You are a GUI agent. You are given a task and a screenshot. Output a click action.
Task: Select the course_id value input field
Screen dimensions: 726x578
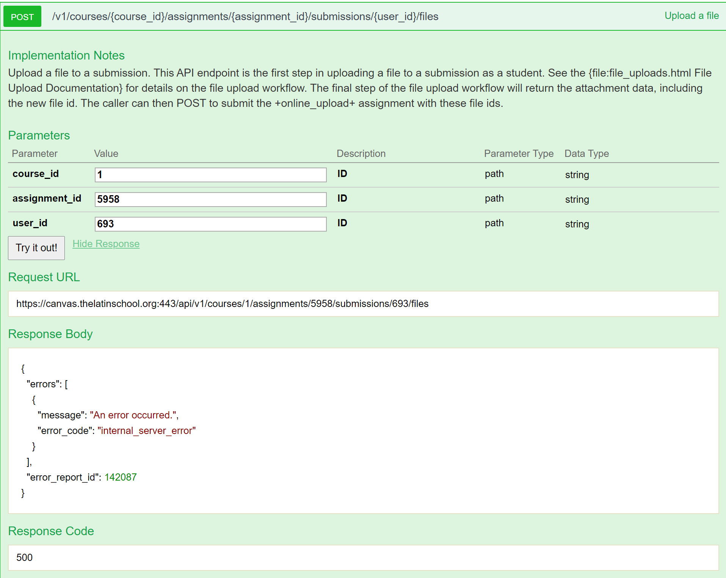pyautogui.click(x=210, y=175)
